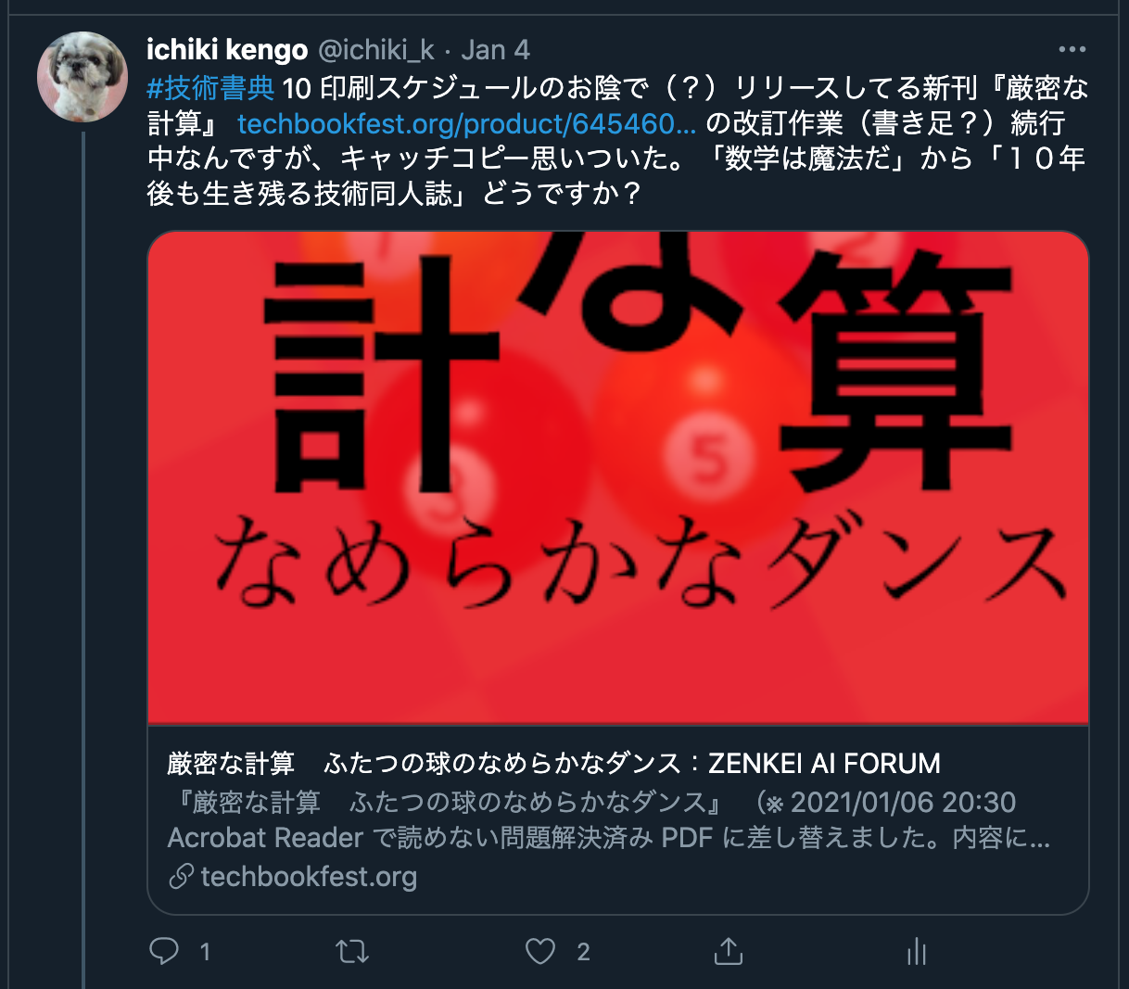Open the techbookfest.org domain text in card
The height and width of the screenshot is (989, 1129).
(309, 876)
